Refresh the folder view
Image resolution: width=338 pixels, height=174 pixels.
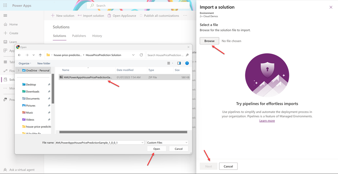tap(141, 55)
